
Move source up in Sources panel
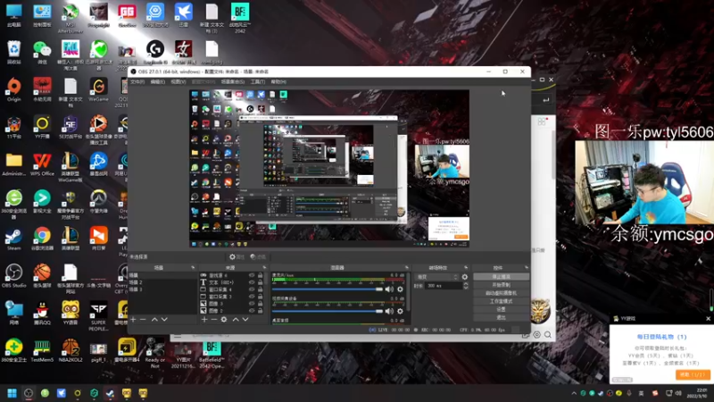point(236,320)
